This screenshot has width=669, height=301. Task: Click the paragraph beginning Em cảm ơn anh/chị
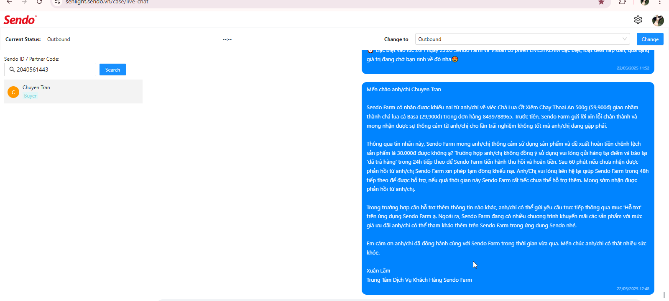pyautogui.click(x=506, y=248)
